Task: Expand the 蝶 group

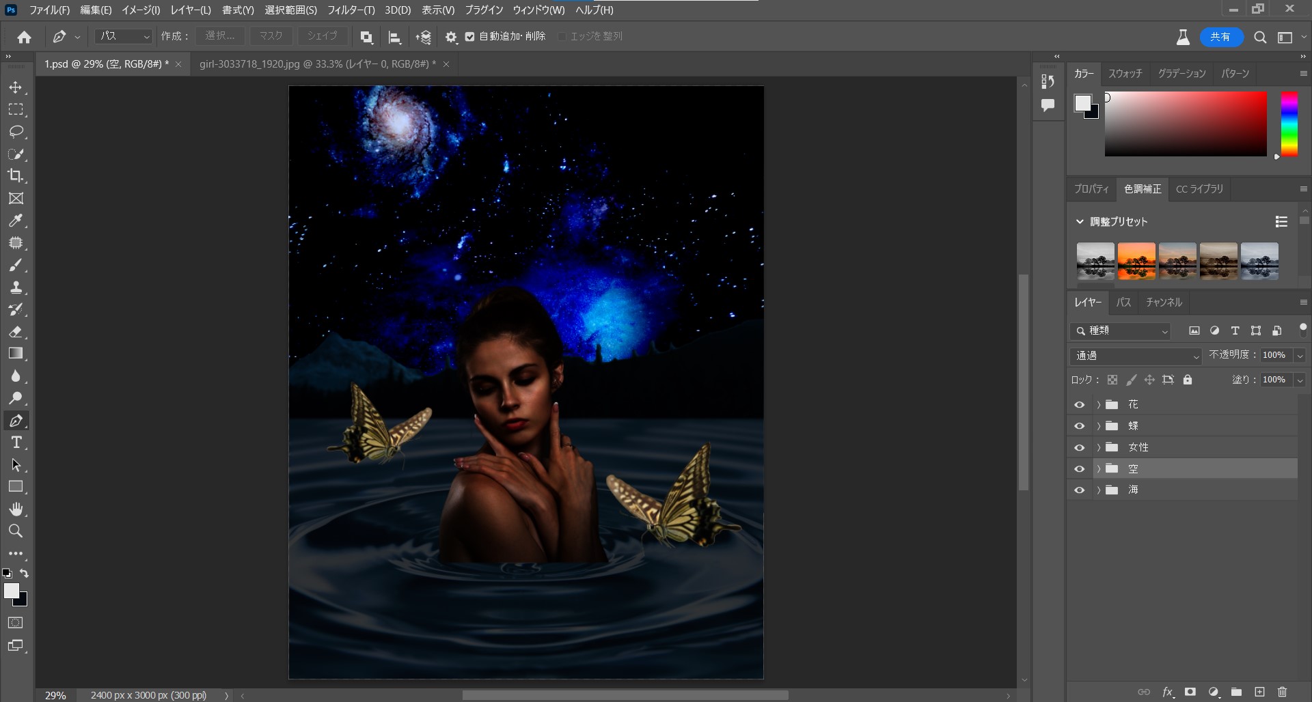Action: tap(1099, 426)
